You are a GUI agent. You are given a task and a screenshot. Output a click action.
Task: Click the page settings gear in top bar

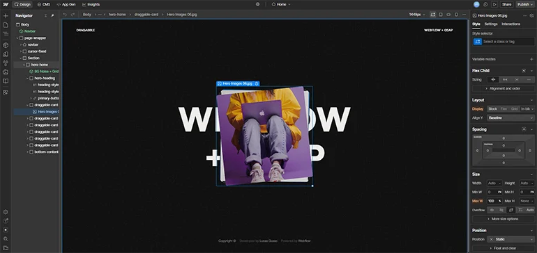pos(258,4)
